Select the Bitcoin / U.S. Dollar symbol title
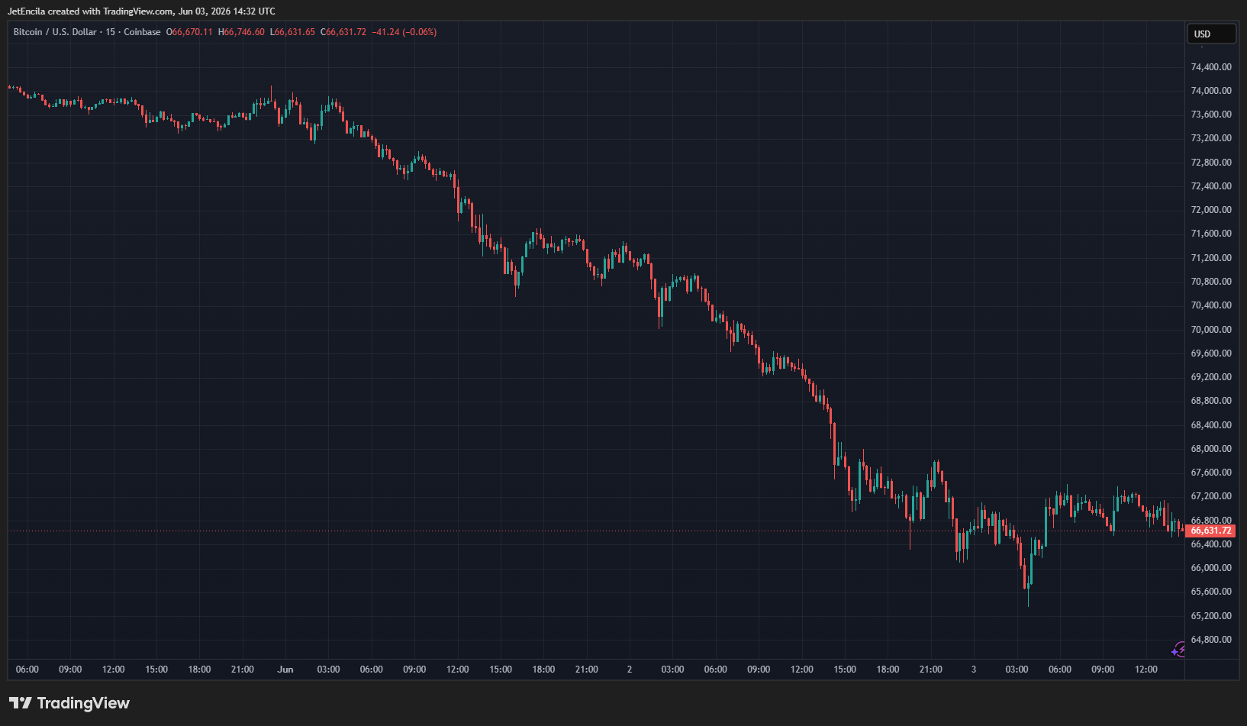Image resolution: width=1247 pixels, height=726 pixels. point(55,32)
